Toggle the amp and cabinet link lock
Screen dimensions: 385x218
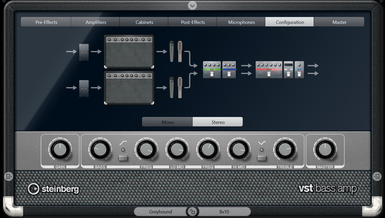click(x=192, y=211)
